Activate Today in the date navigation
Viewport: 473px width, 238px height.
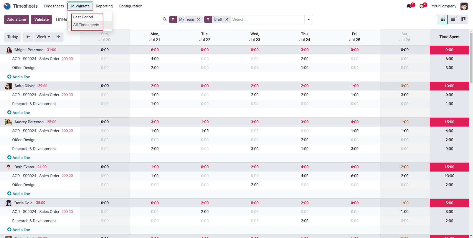(13, 37)
